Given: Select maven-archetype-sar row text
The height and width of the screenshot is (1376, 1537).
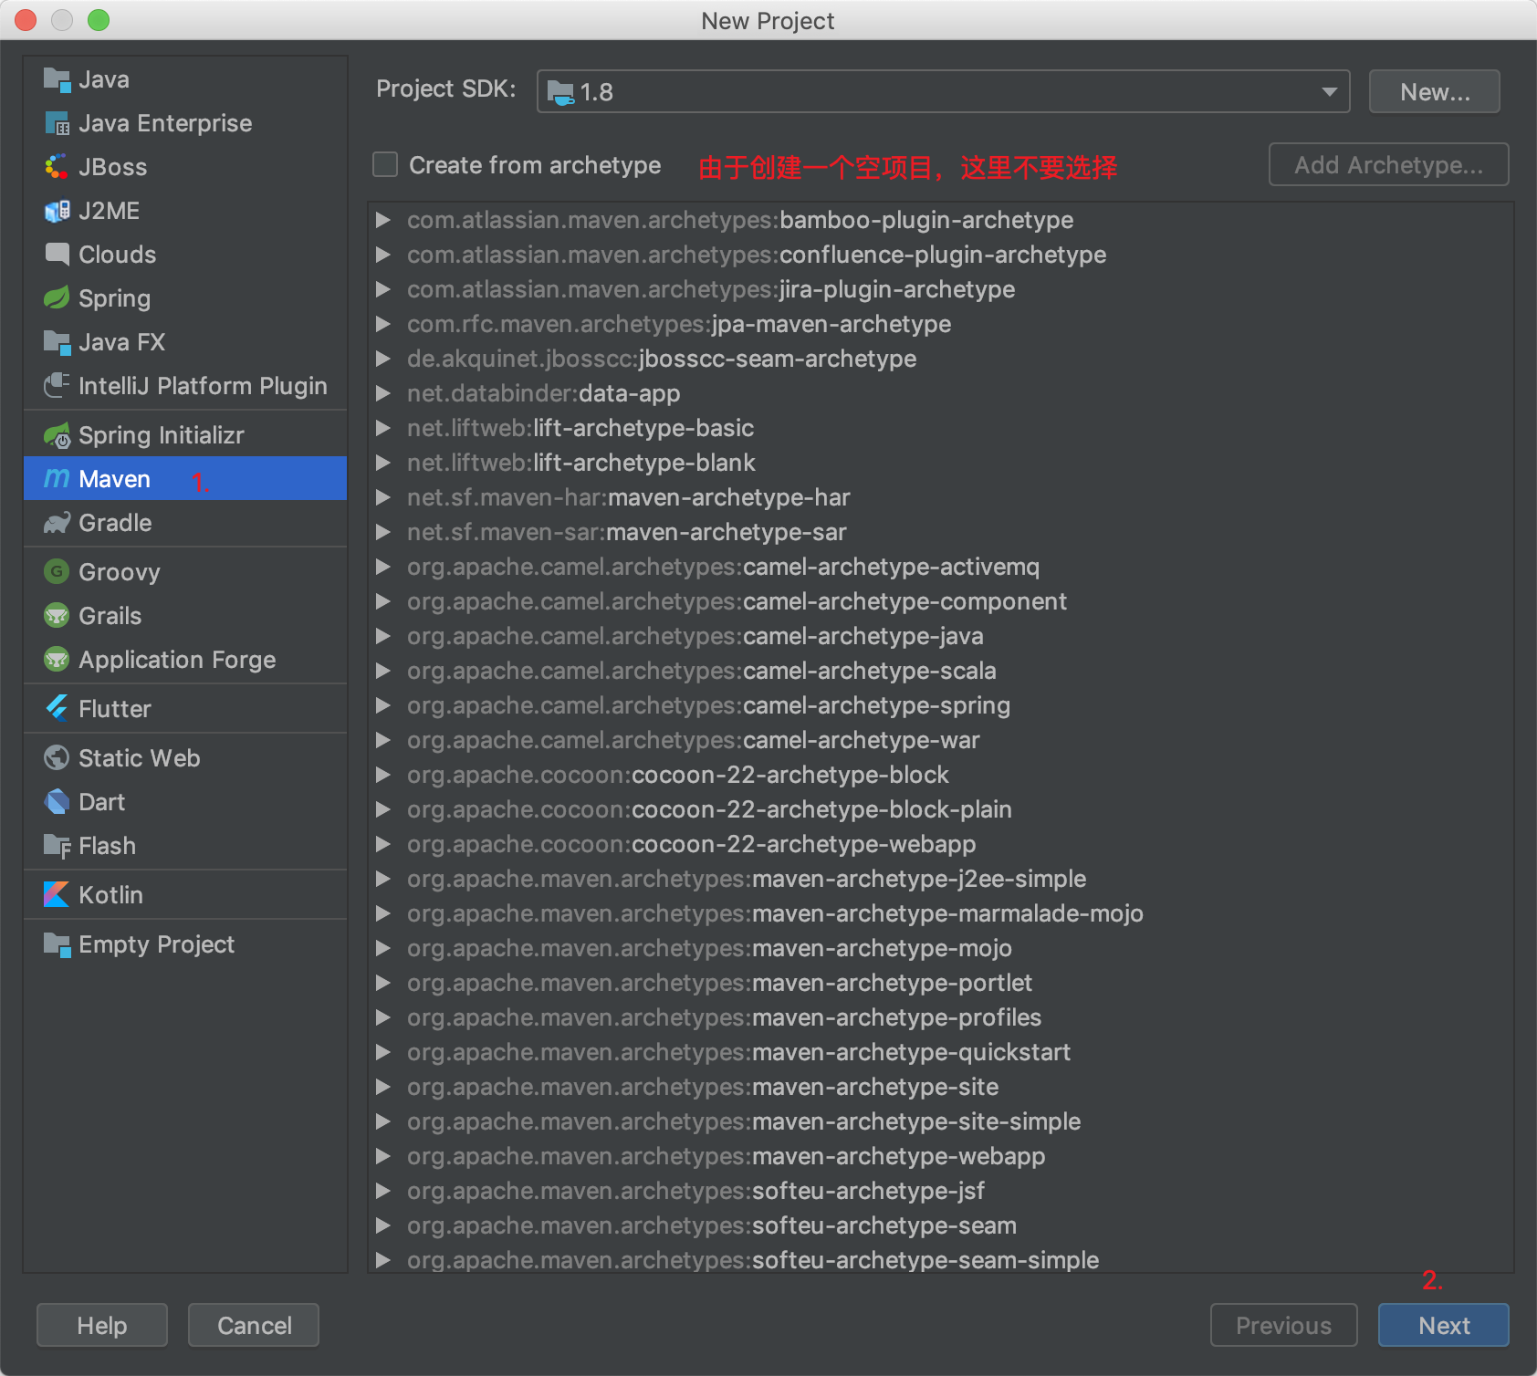Looking at the screenshot, I should (x=627, y=532).
